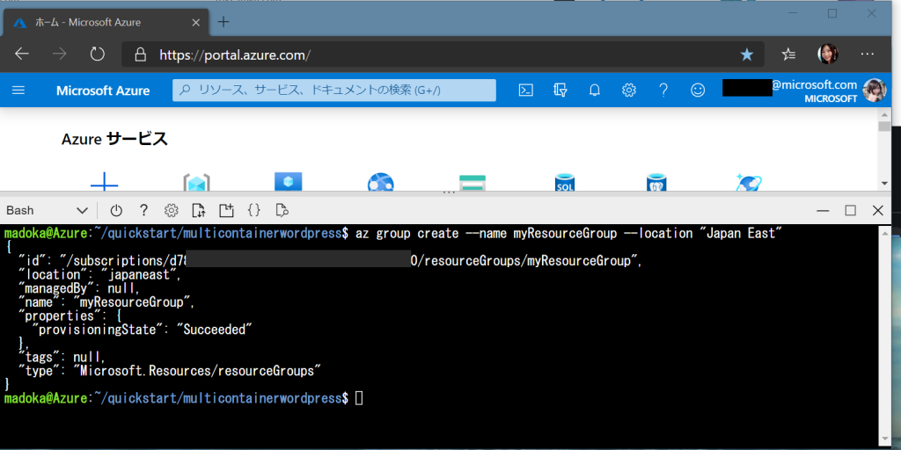Click the "location": "japaneast" output line
This screenshot has height=450, width=901.
[100, 275]
